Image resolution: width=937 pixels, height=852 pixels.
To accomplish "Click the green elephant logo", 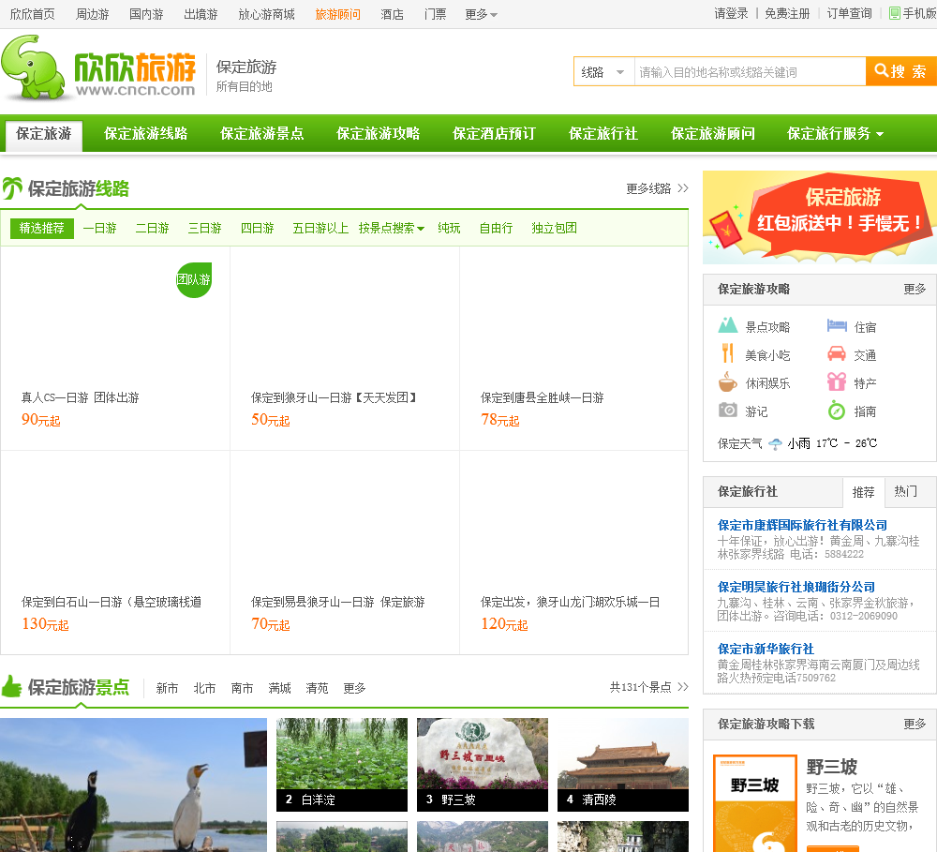I will click(x=34, y=67).
